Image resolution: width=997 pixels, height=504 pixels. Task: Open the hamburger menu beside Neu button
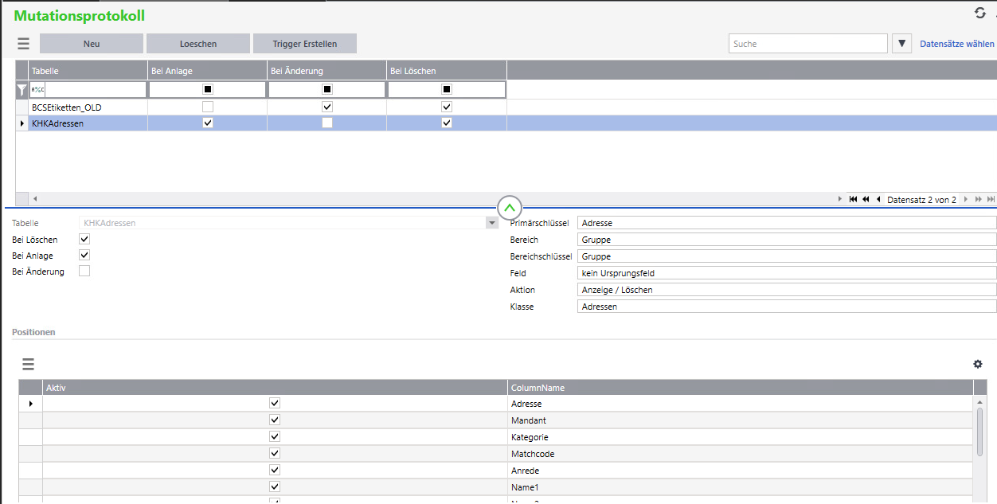coord(23,44)
